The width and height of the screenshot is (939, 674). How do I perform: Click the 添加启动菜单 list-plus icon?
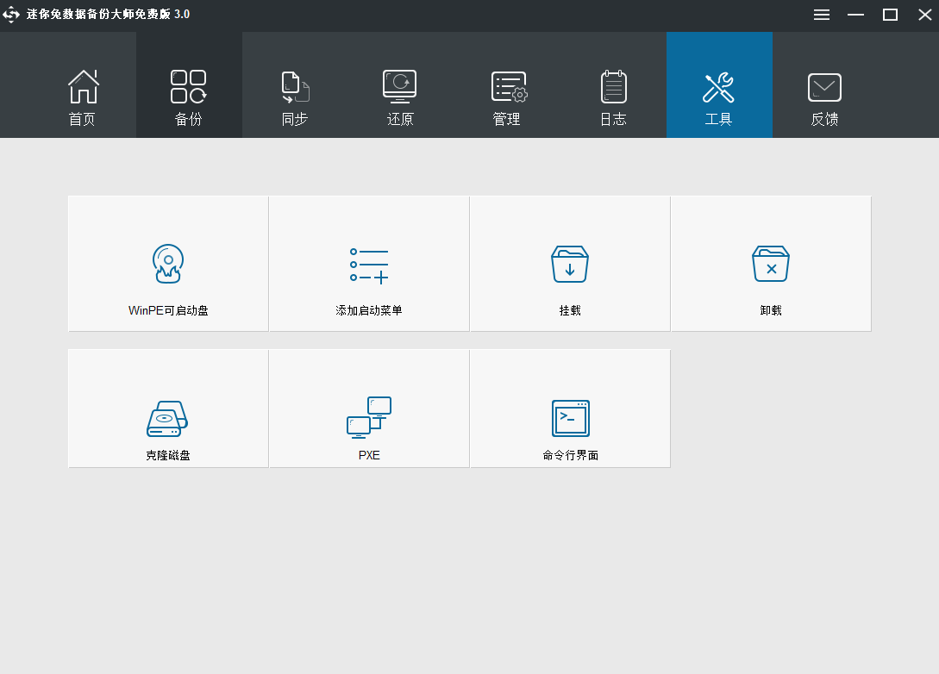tap(369, 265)
